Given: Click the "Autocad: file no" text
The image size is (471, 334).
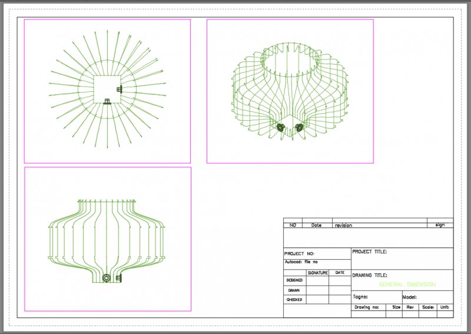Looking at the screenshot, I should (x=301, y=262).
